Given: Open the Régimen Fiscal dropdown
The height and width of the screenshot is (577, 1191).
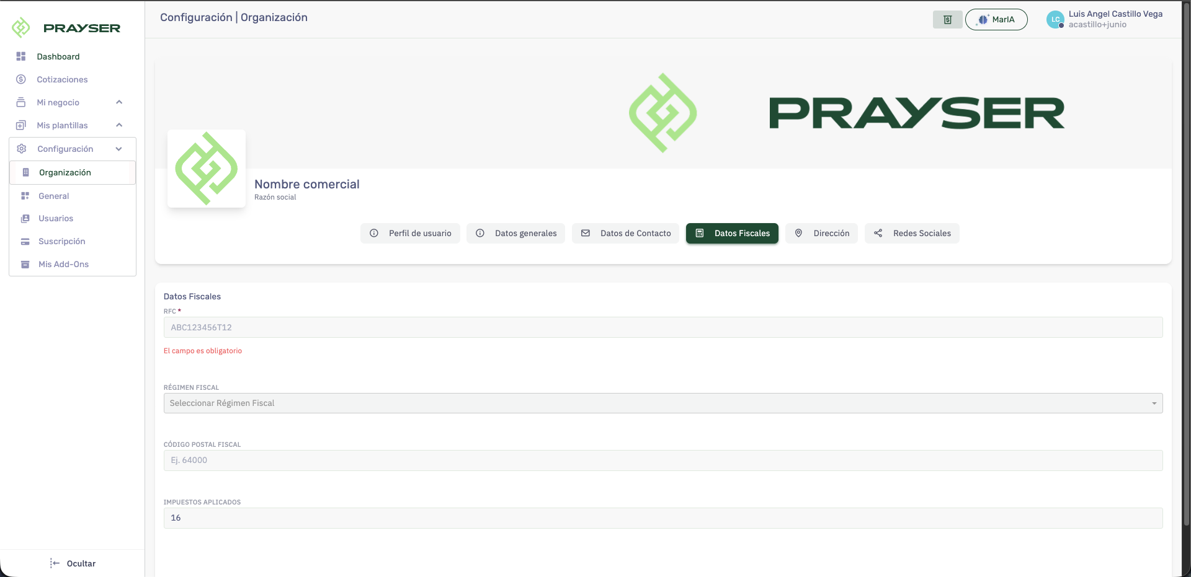Looking at the screenshot, I should pyautogui.click(x=663, y=403).
